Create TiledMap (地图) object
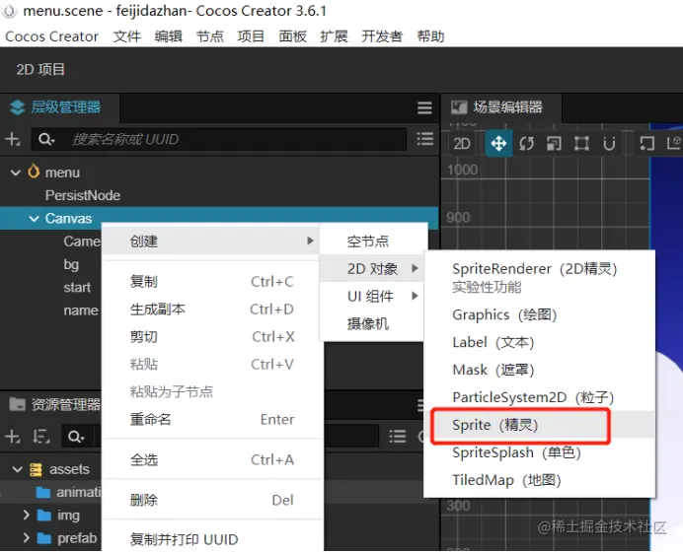Viewport: 683px width, 552px height. pos(539,480)
